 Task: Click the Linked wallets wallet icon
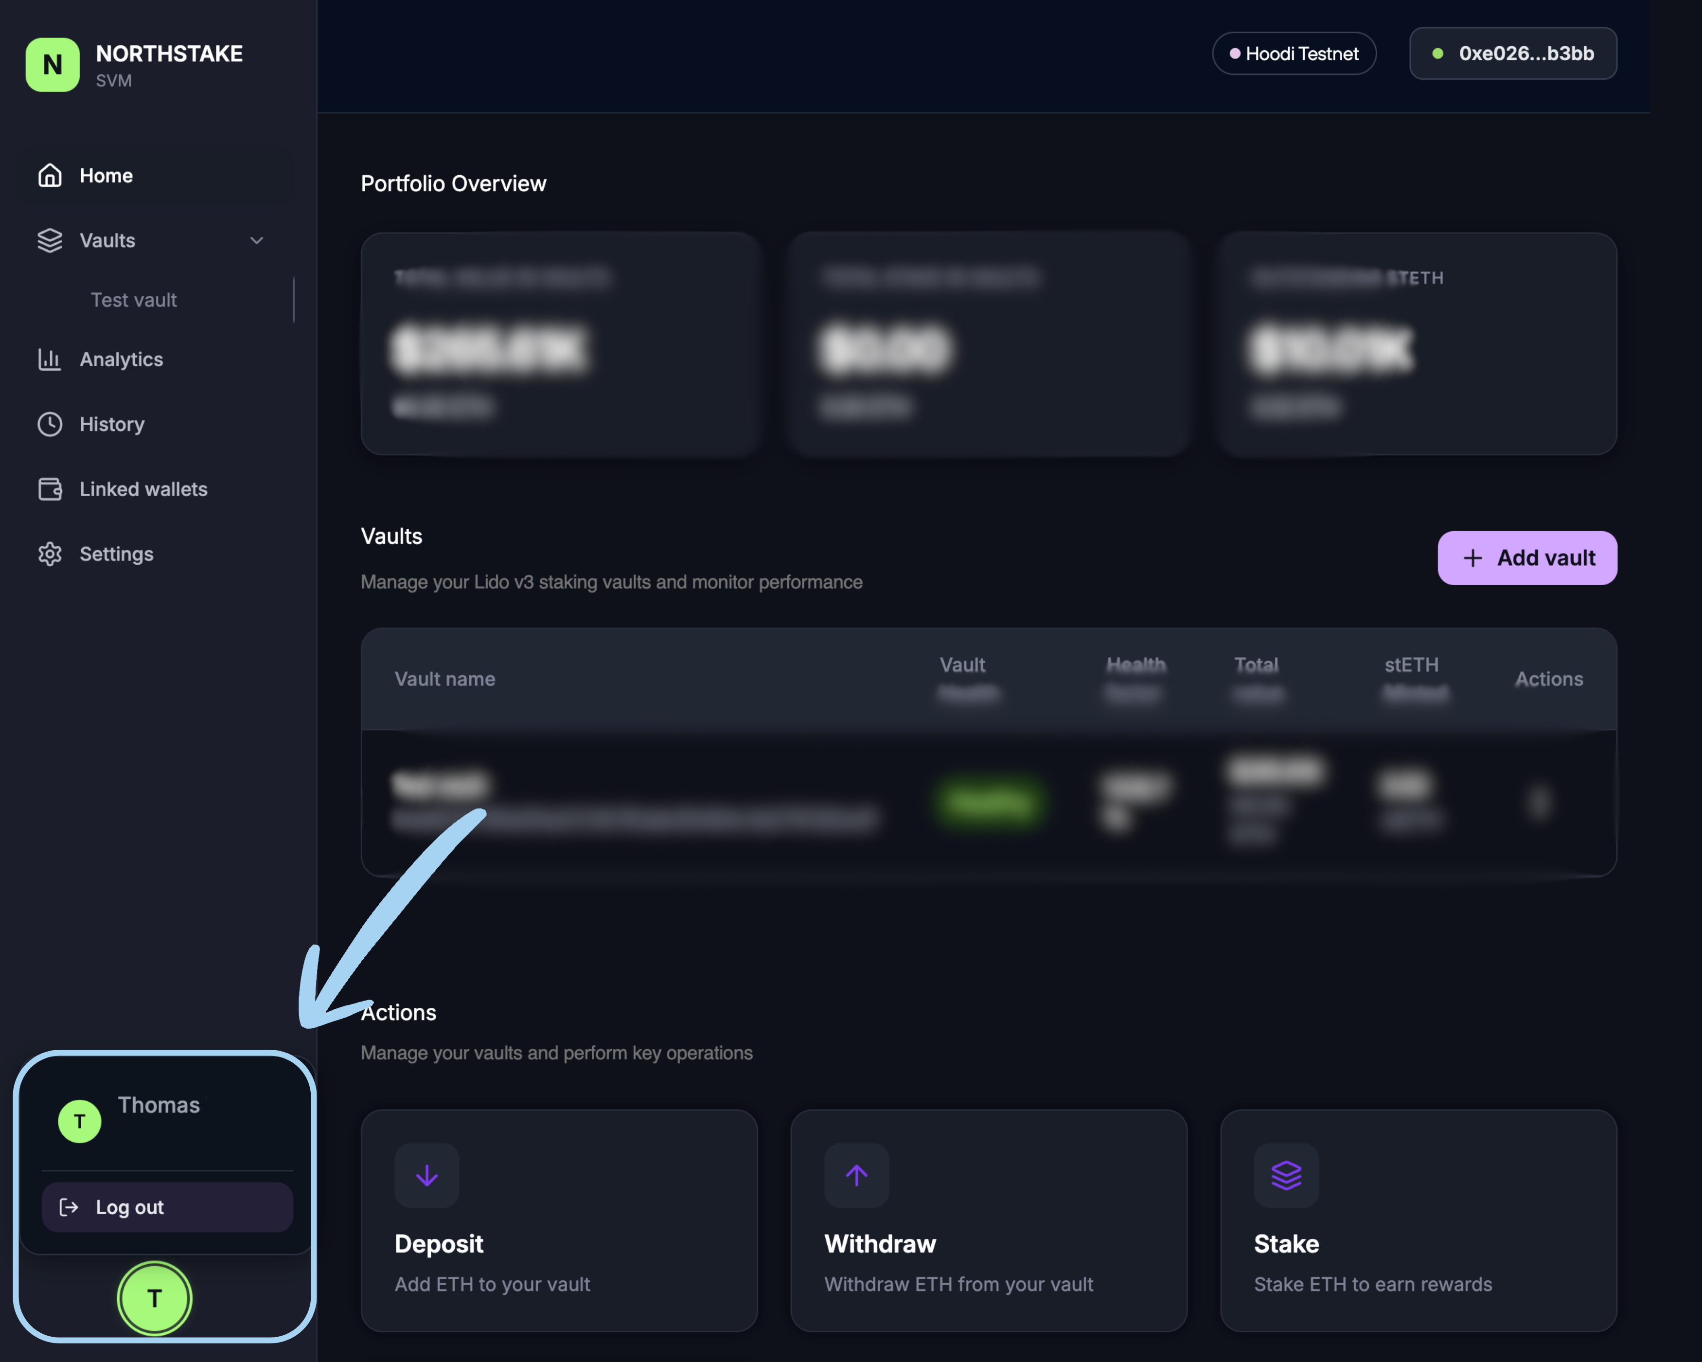tap(50, 489)
